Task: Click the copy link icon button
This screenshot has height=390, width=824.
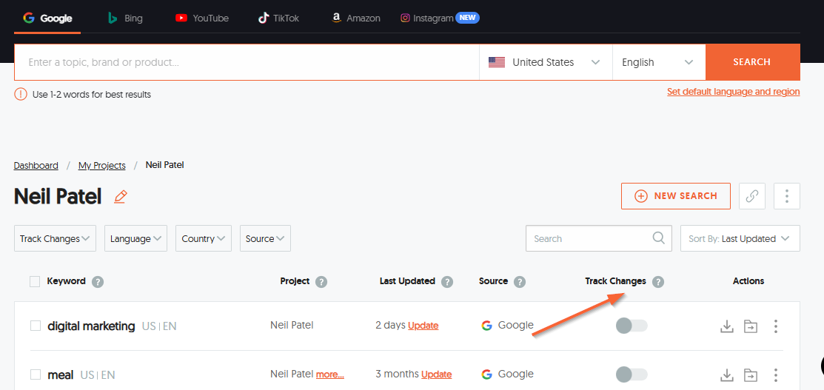Action: click(x=751, y=196)
